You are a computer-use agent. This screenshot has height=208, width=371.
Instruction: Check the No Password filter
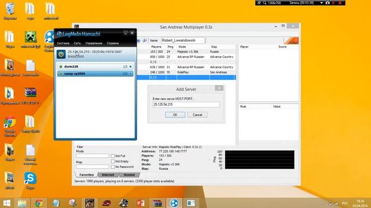pos(112,167)
